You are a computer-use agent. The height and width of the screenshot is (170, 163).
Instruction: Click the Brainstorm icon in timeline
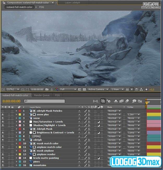[x=134, y=101]
